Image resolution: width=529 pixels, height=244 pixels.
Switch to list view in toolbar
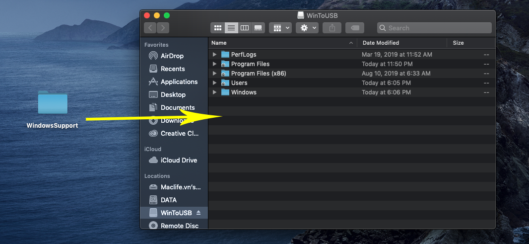click(x=231, y=28)
